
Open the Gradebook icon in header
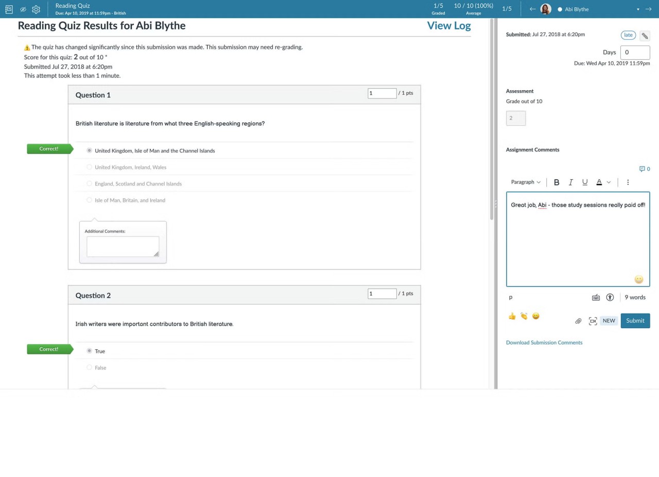click(9, 9)
